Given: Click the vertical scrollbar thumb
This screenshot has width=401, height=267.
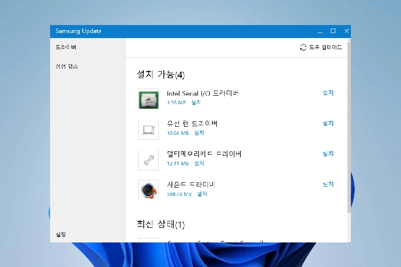Looking at the screenshot, I should [349, 128].
